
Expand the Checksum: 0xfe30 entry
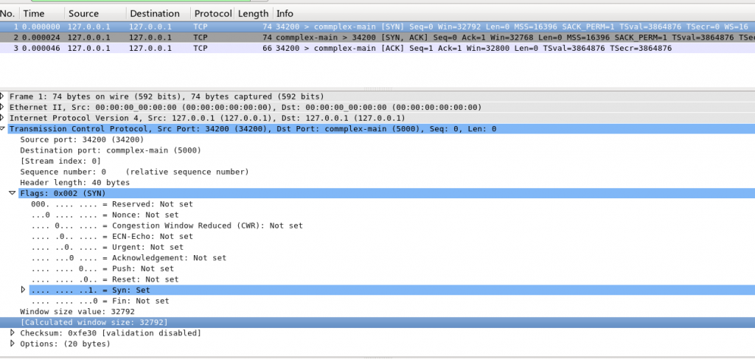(x=13, y=332)
